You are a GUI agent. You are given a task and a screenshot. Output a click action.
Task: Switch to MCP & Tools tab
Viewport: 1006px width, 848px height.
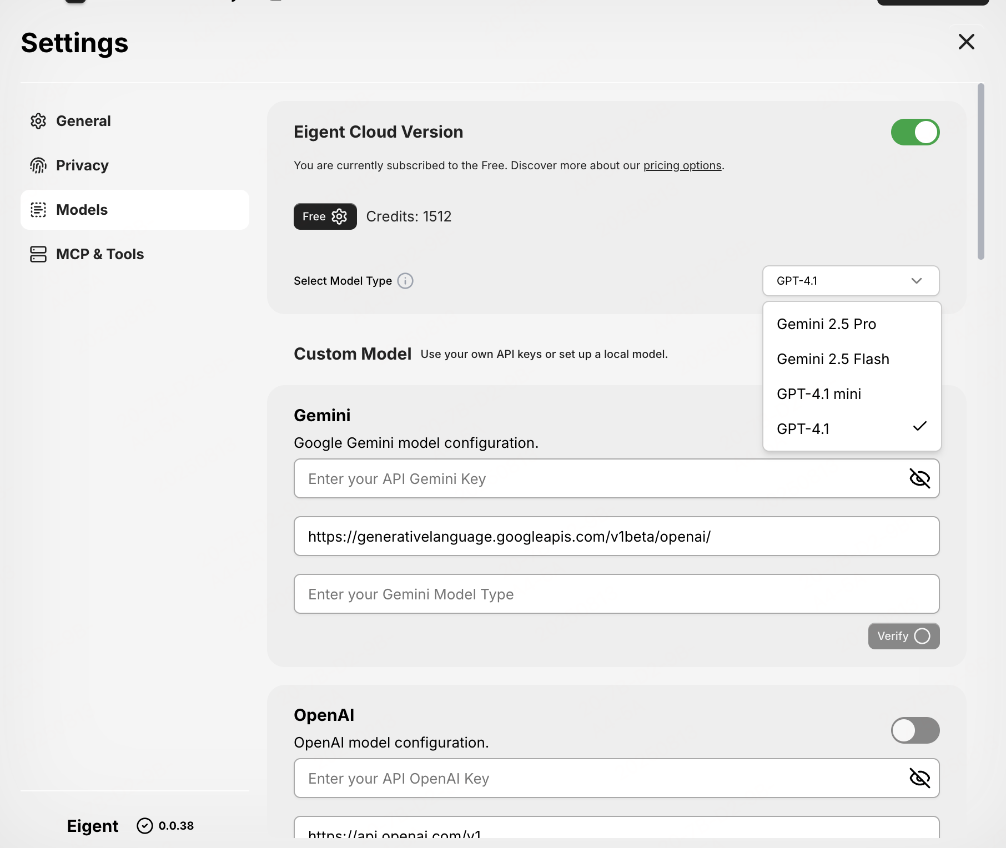point(135,254)
